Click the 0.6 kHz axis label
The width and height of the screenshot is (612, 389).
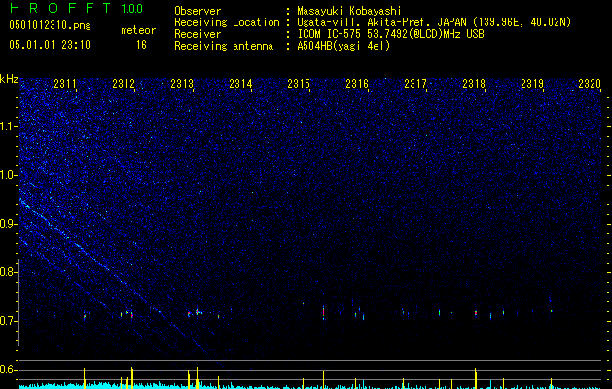click(8, 370)
